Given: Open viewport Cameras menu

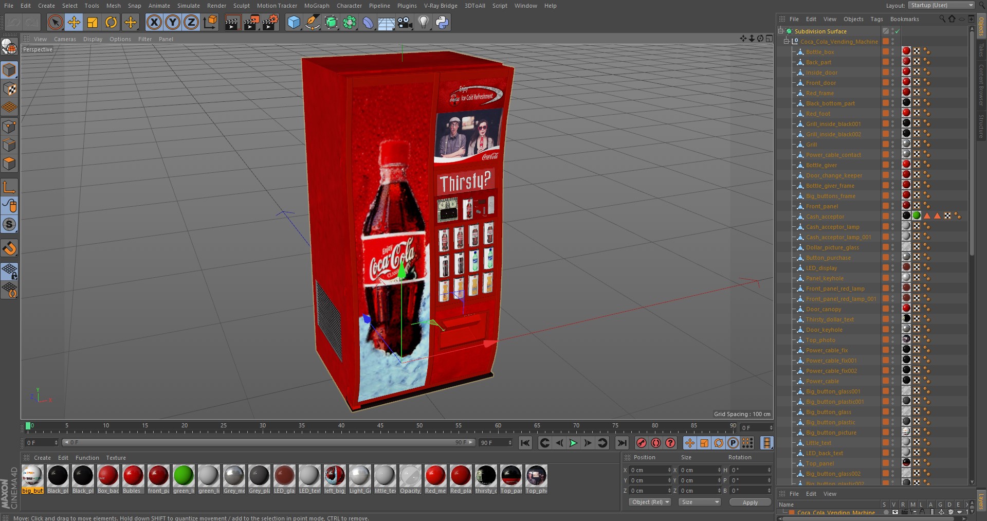Looking at the screenshot, I should pyautogui.click(x=65, y=39).
